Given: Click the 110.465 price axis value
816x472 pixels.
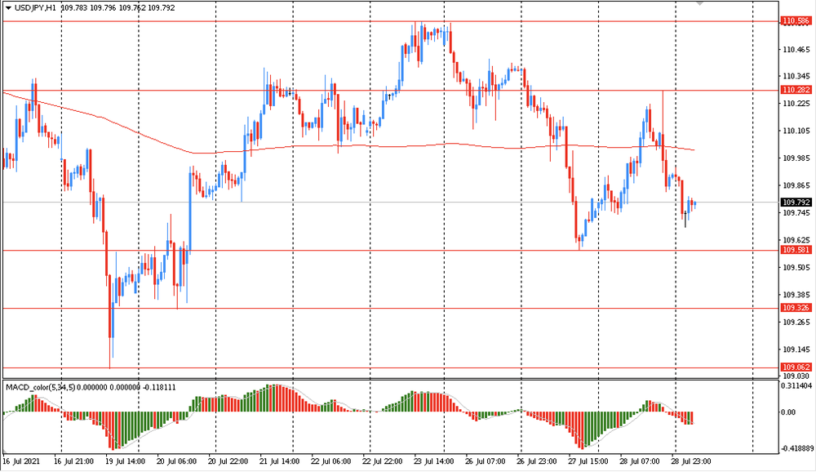Looking at the screenshot, I should (x=796, y=50).
